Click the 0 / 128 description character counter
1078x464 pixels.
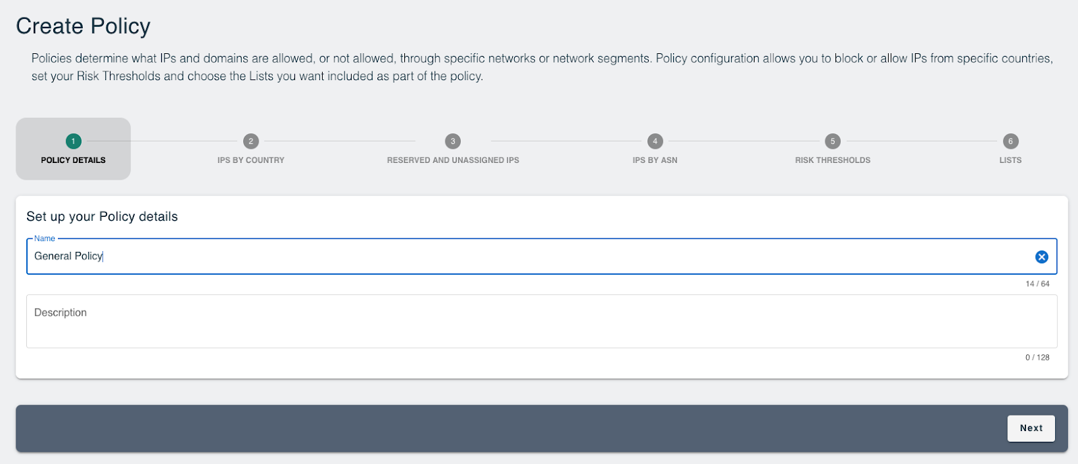pos(1038,358)
